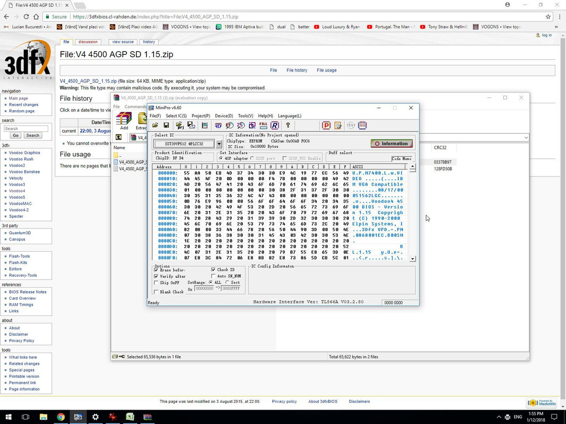Toggle Verify after checkbox
Screen dimensions: 566x424
tap(156, 276)
